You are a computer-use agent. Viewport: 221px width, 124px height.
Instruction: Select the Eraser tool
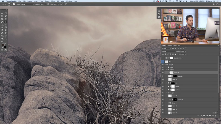point(2,27)
